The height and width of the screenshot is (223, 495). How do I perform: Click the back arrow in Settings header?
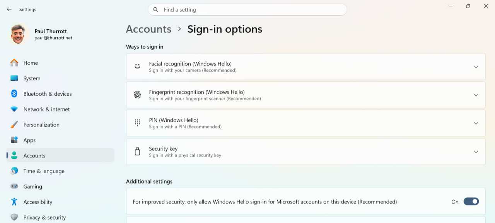tap(9, 9)
